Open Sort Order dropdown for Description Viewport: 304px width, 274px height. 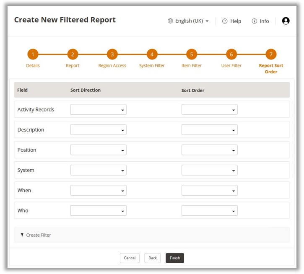[x=209, y=130]
